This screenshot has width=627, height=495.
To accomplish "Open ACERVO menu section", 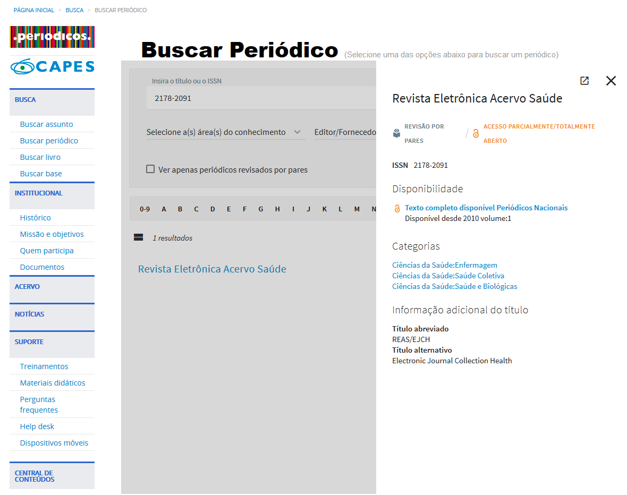I will pyautogui.click(x=52, y=289).
